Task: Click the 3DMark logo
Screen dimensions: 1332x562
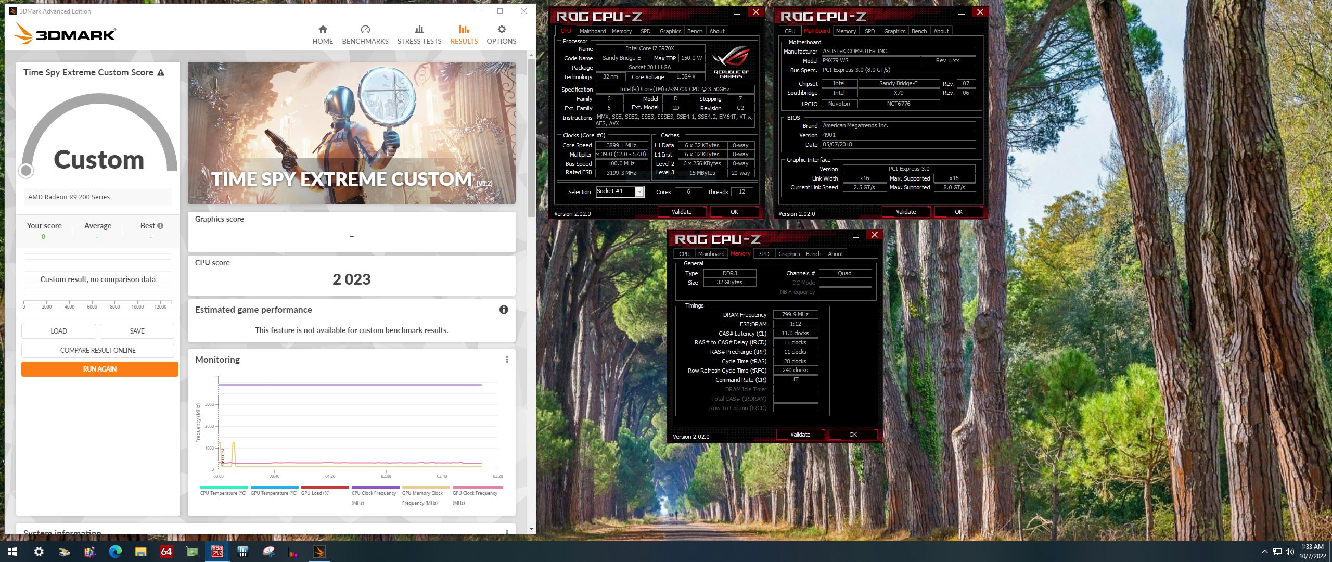Action: (65, 35)
